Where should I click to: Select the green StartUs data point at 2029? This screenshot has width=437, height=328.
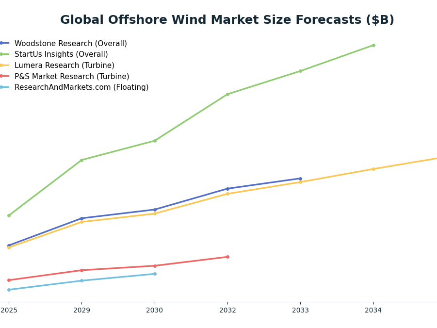point(81,160)
